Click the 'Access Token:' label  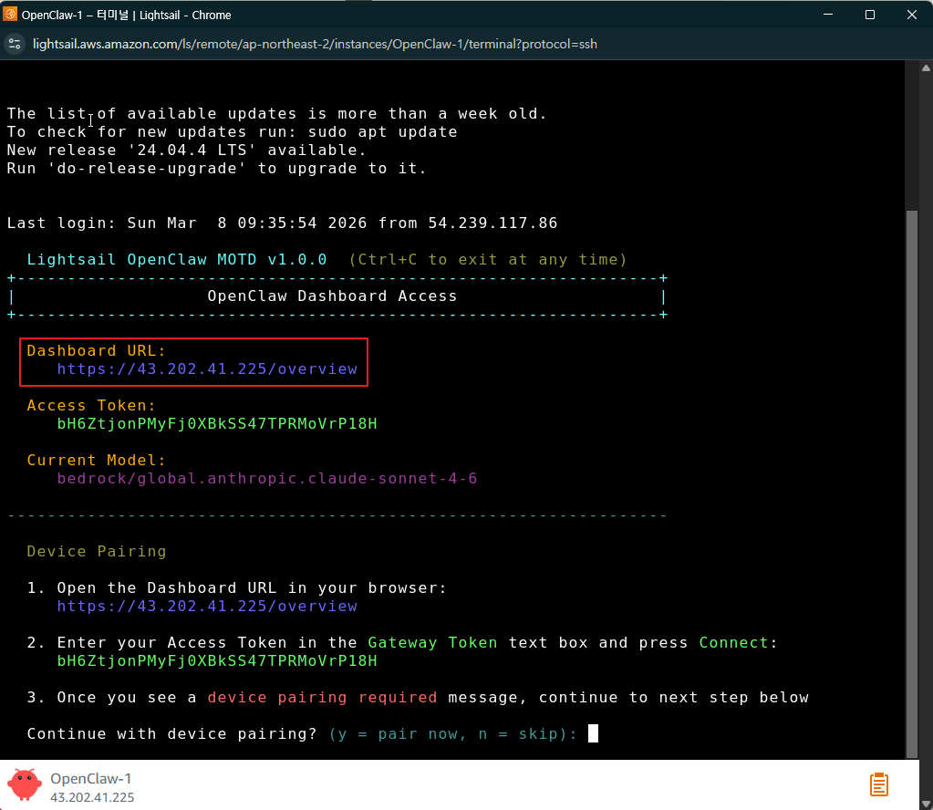coord(91,405)
